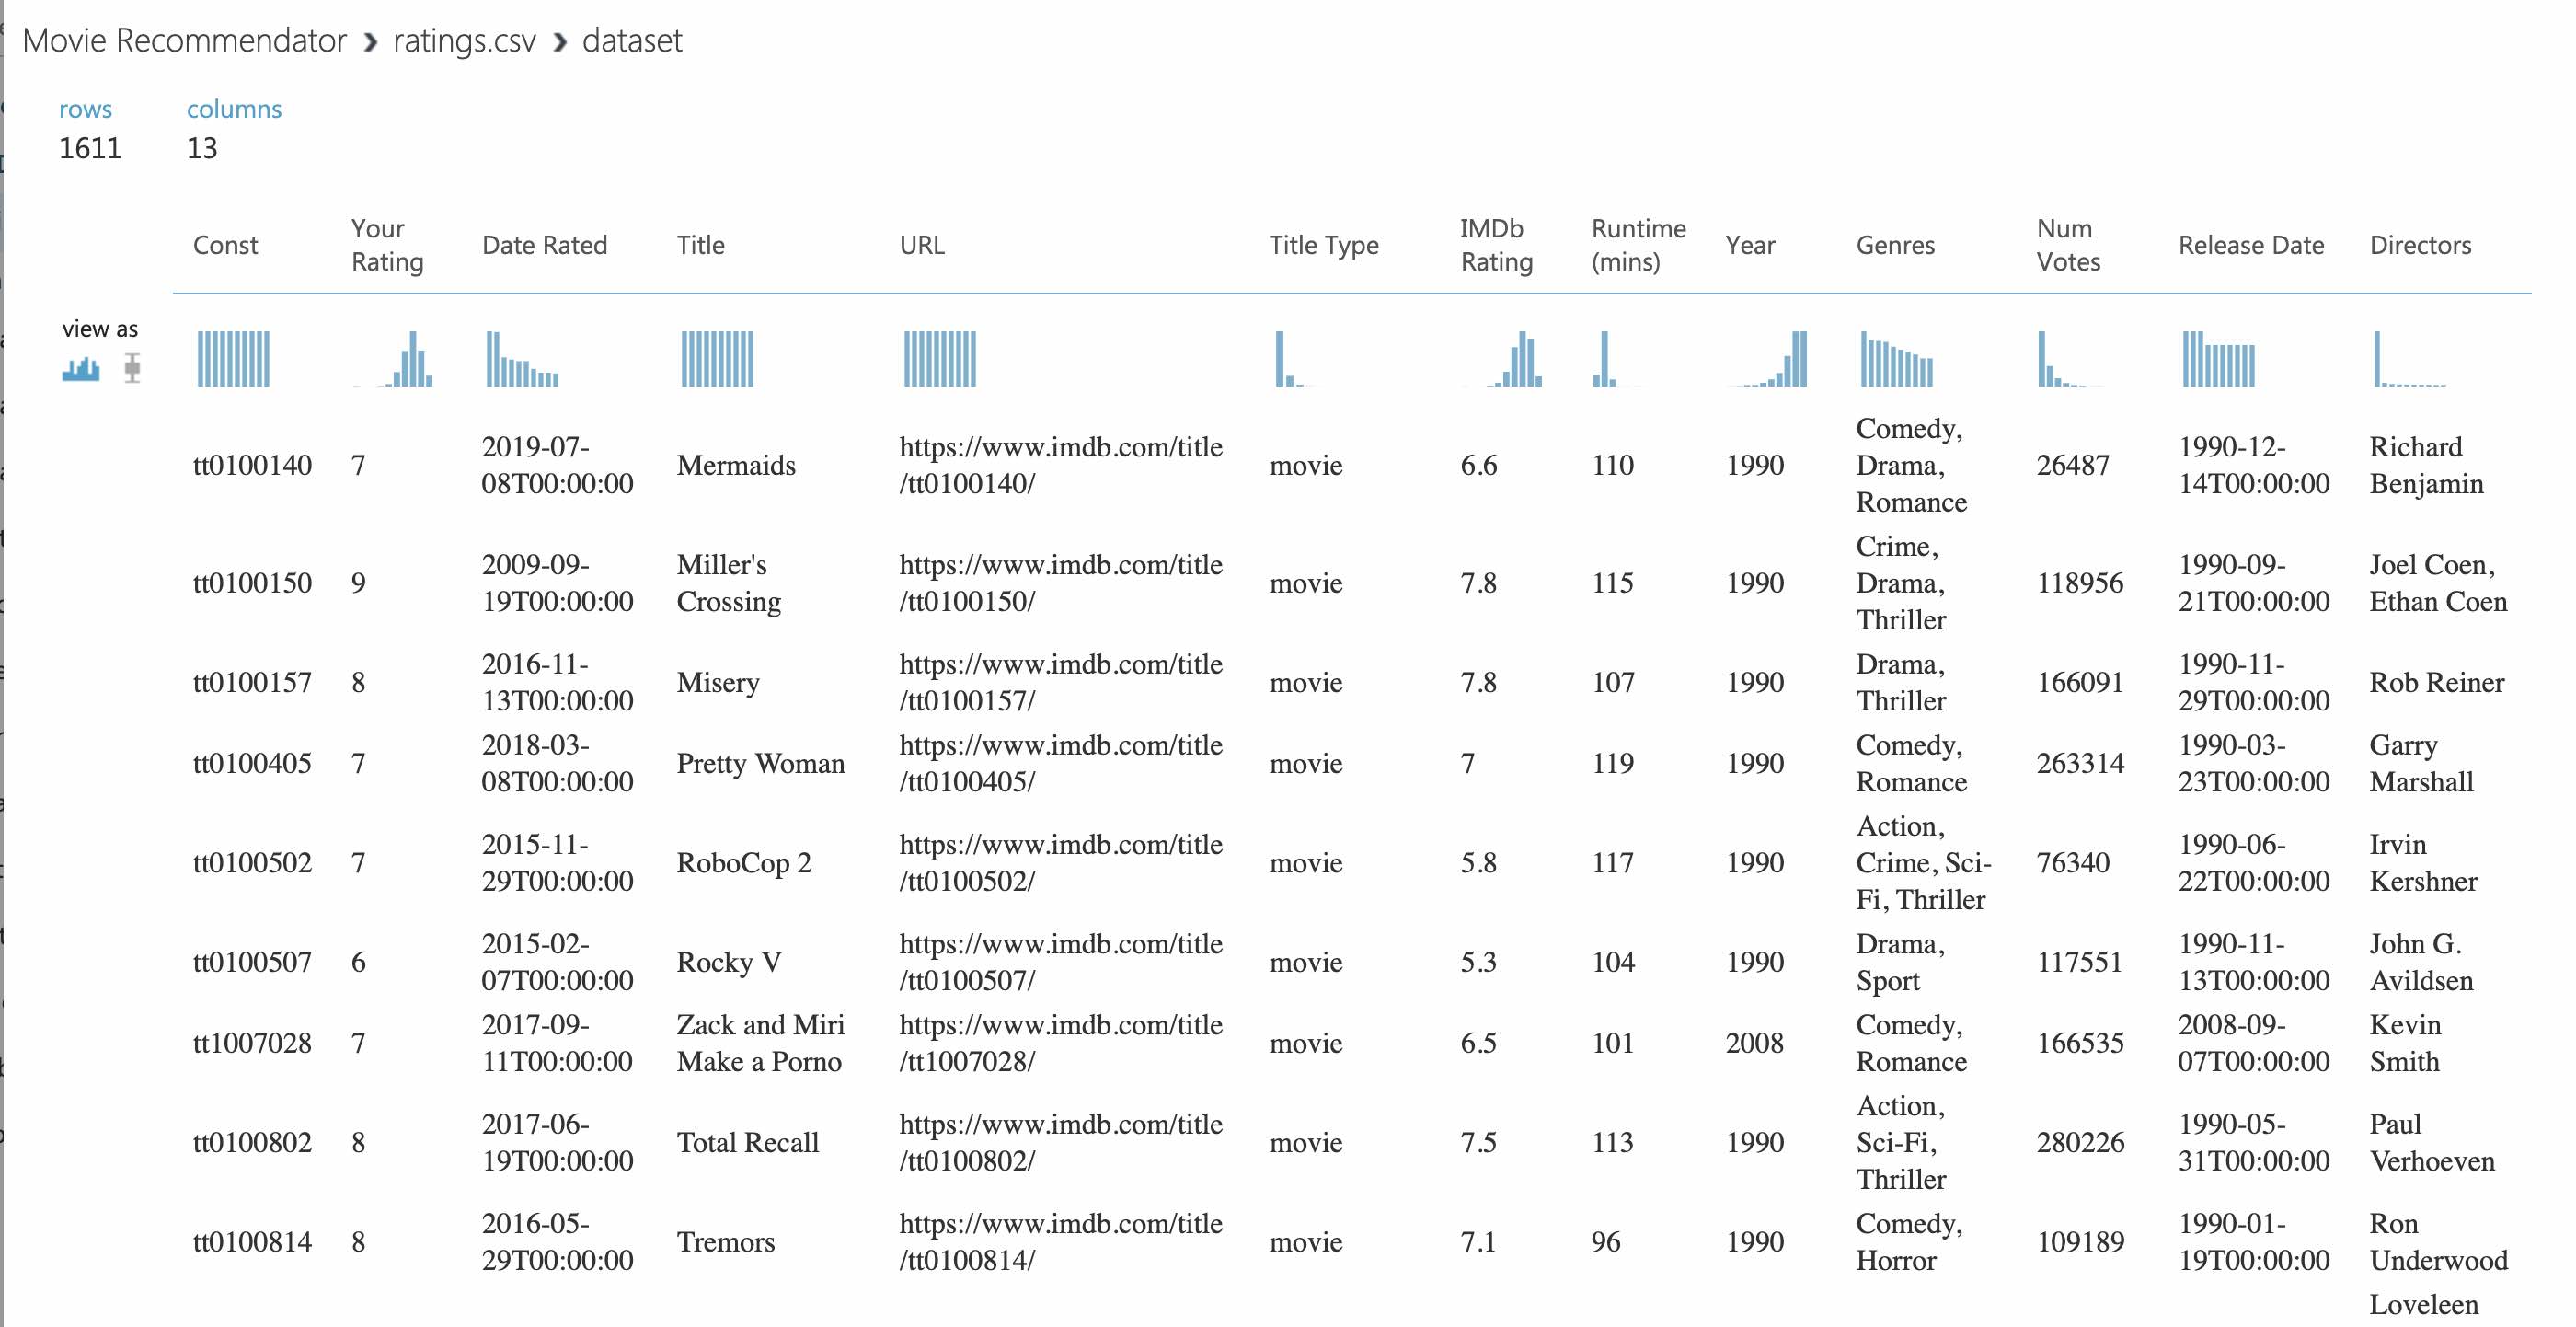Screen dimensions: 2576x1327
Task: Open the URL column histogram
Action: pos(940,359)
